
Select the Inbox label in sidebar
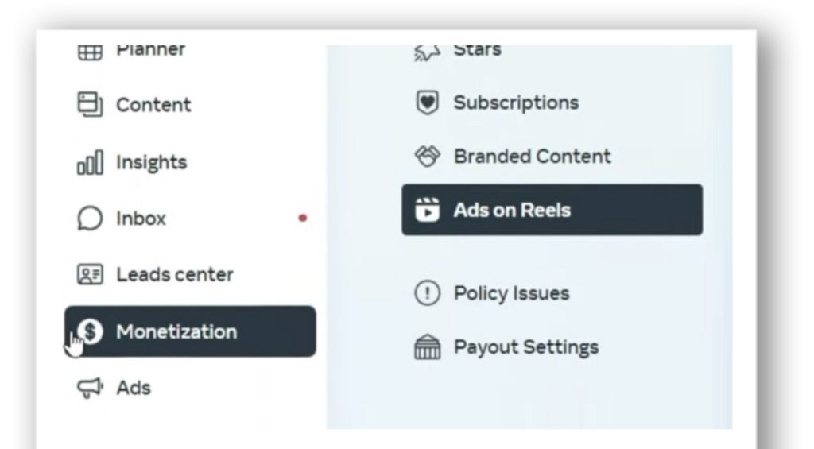(x=141, y=219)
